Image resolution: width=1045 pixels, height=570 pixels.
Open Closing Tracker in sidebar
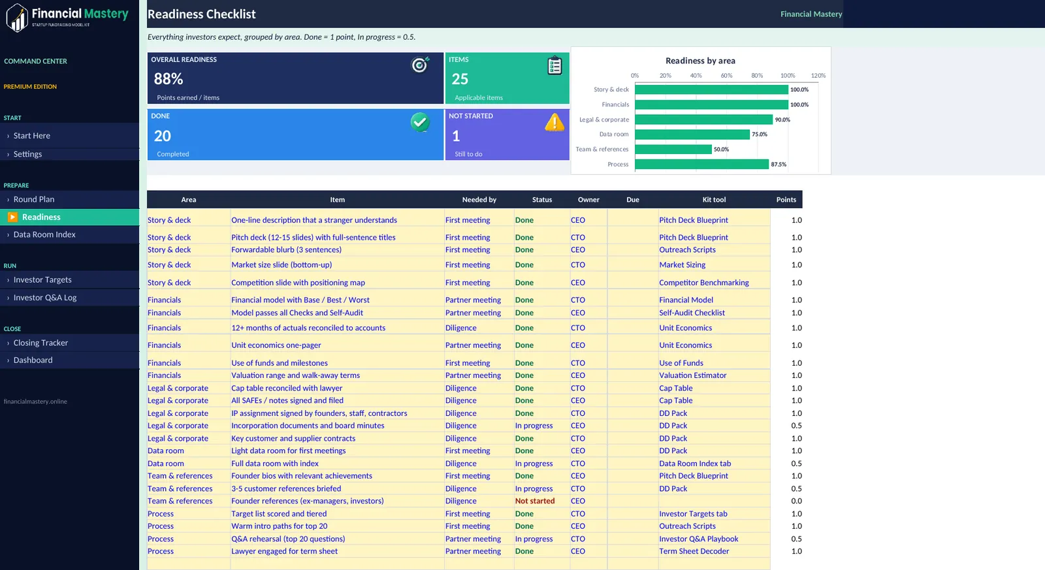click(70, 343)
